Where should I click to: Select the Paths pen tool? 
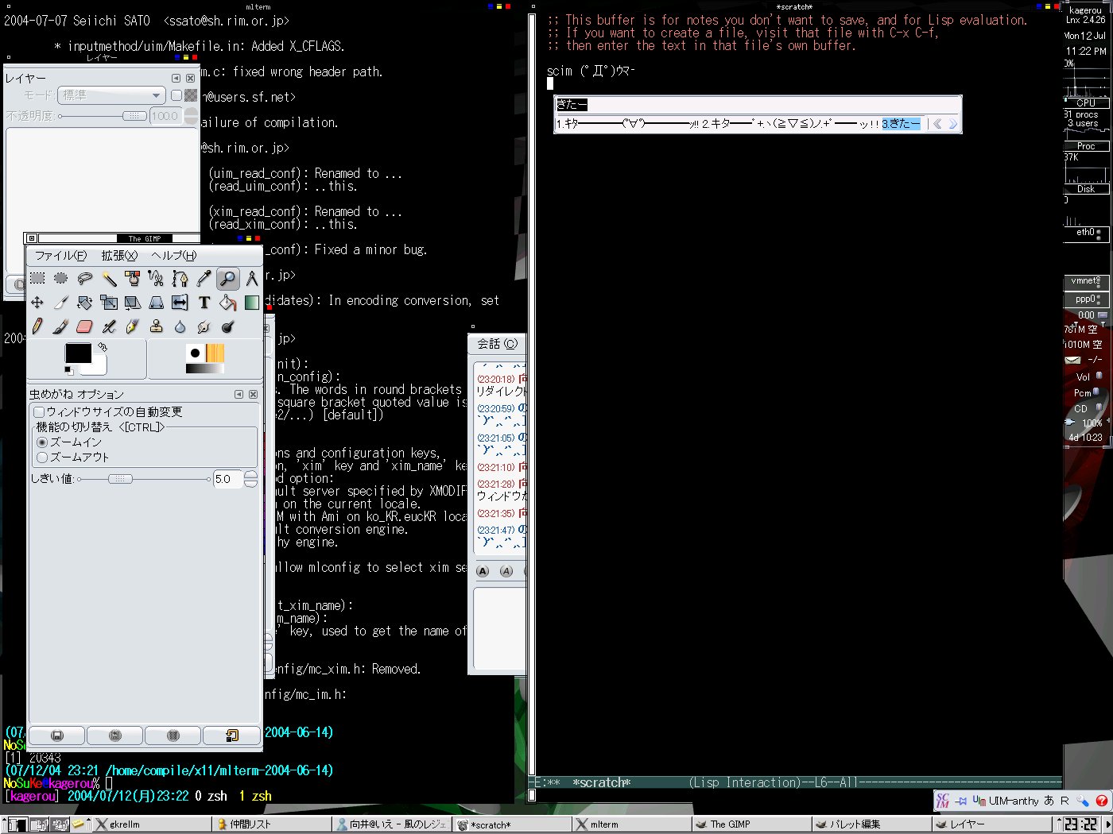(180, 279)
